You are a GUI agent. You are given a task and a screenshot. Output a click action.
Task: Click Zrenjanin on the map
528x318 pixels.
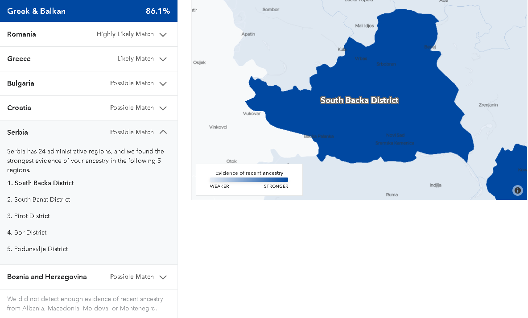point(488,105)
